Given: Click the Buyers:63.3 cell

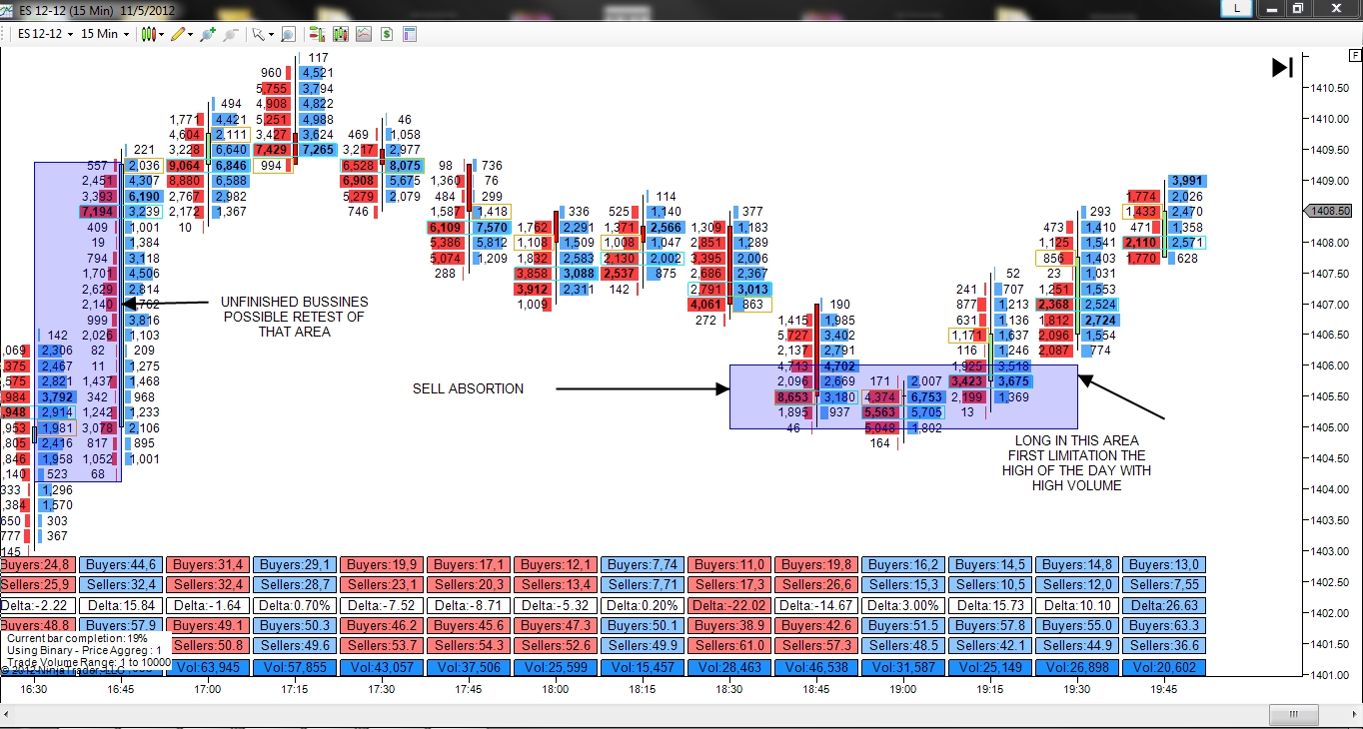Looking at the screenshot, I should [1162, 626].
